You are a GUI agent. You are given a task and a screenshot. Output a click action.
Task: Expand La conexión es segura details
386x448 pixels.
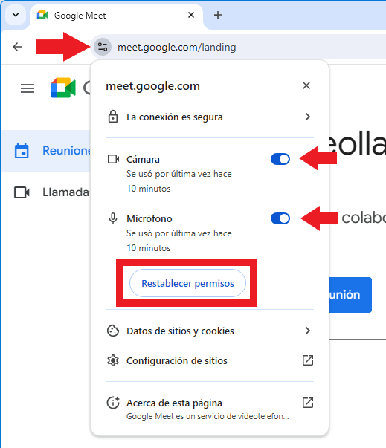coord(210,117)
